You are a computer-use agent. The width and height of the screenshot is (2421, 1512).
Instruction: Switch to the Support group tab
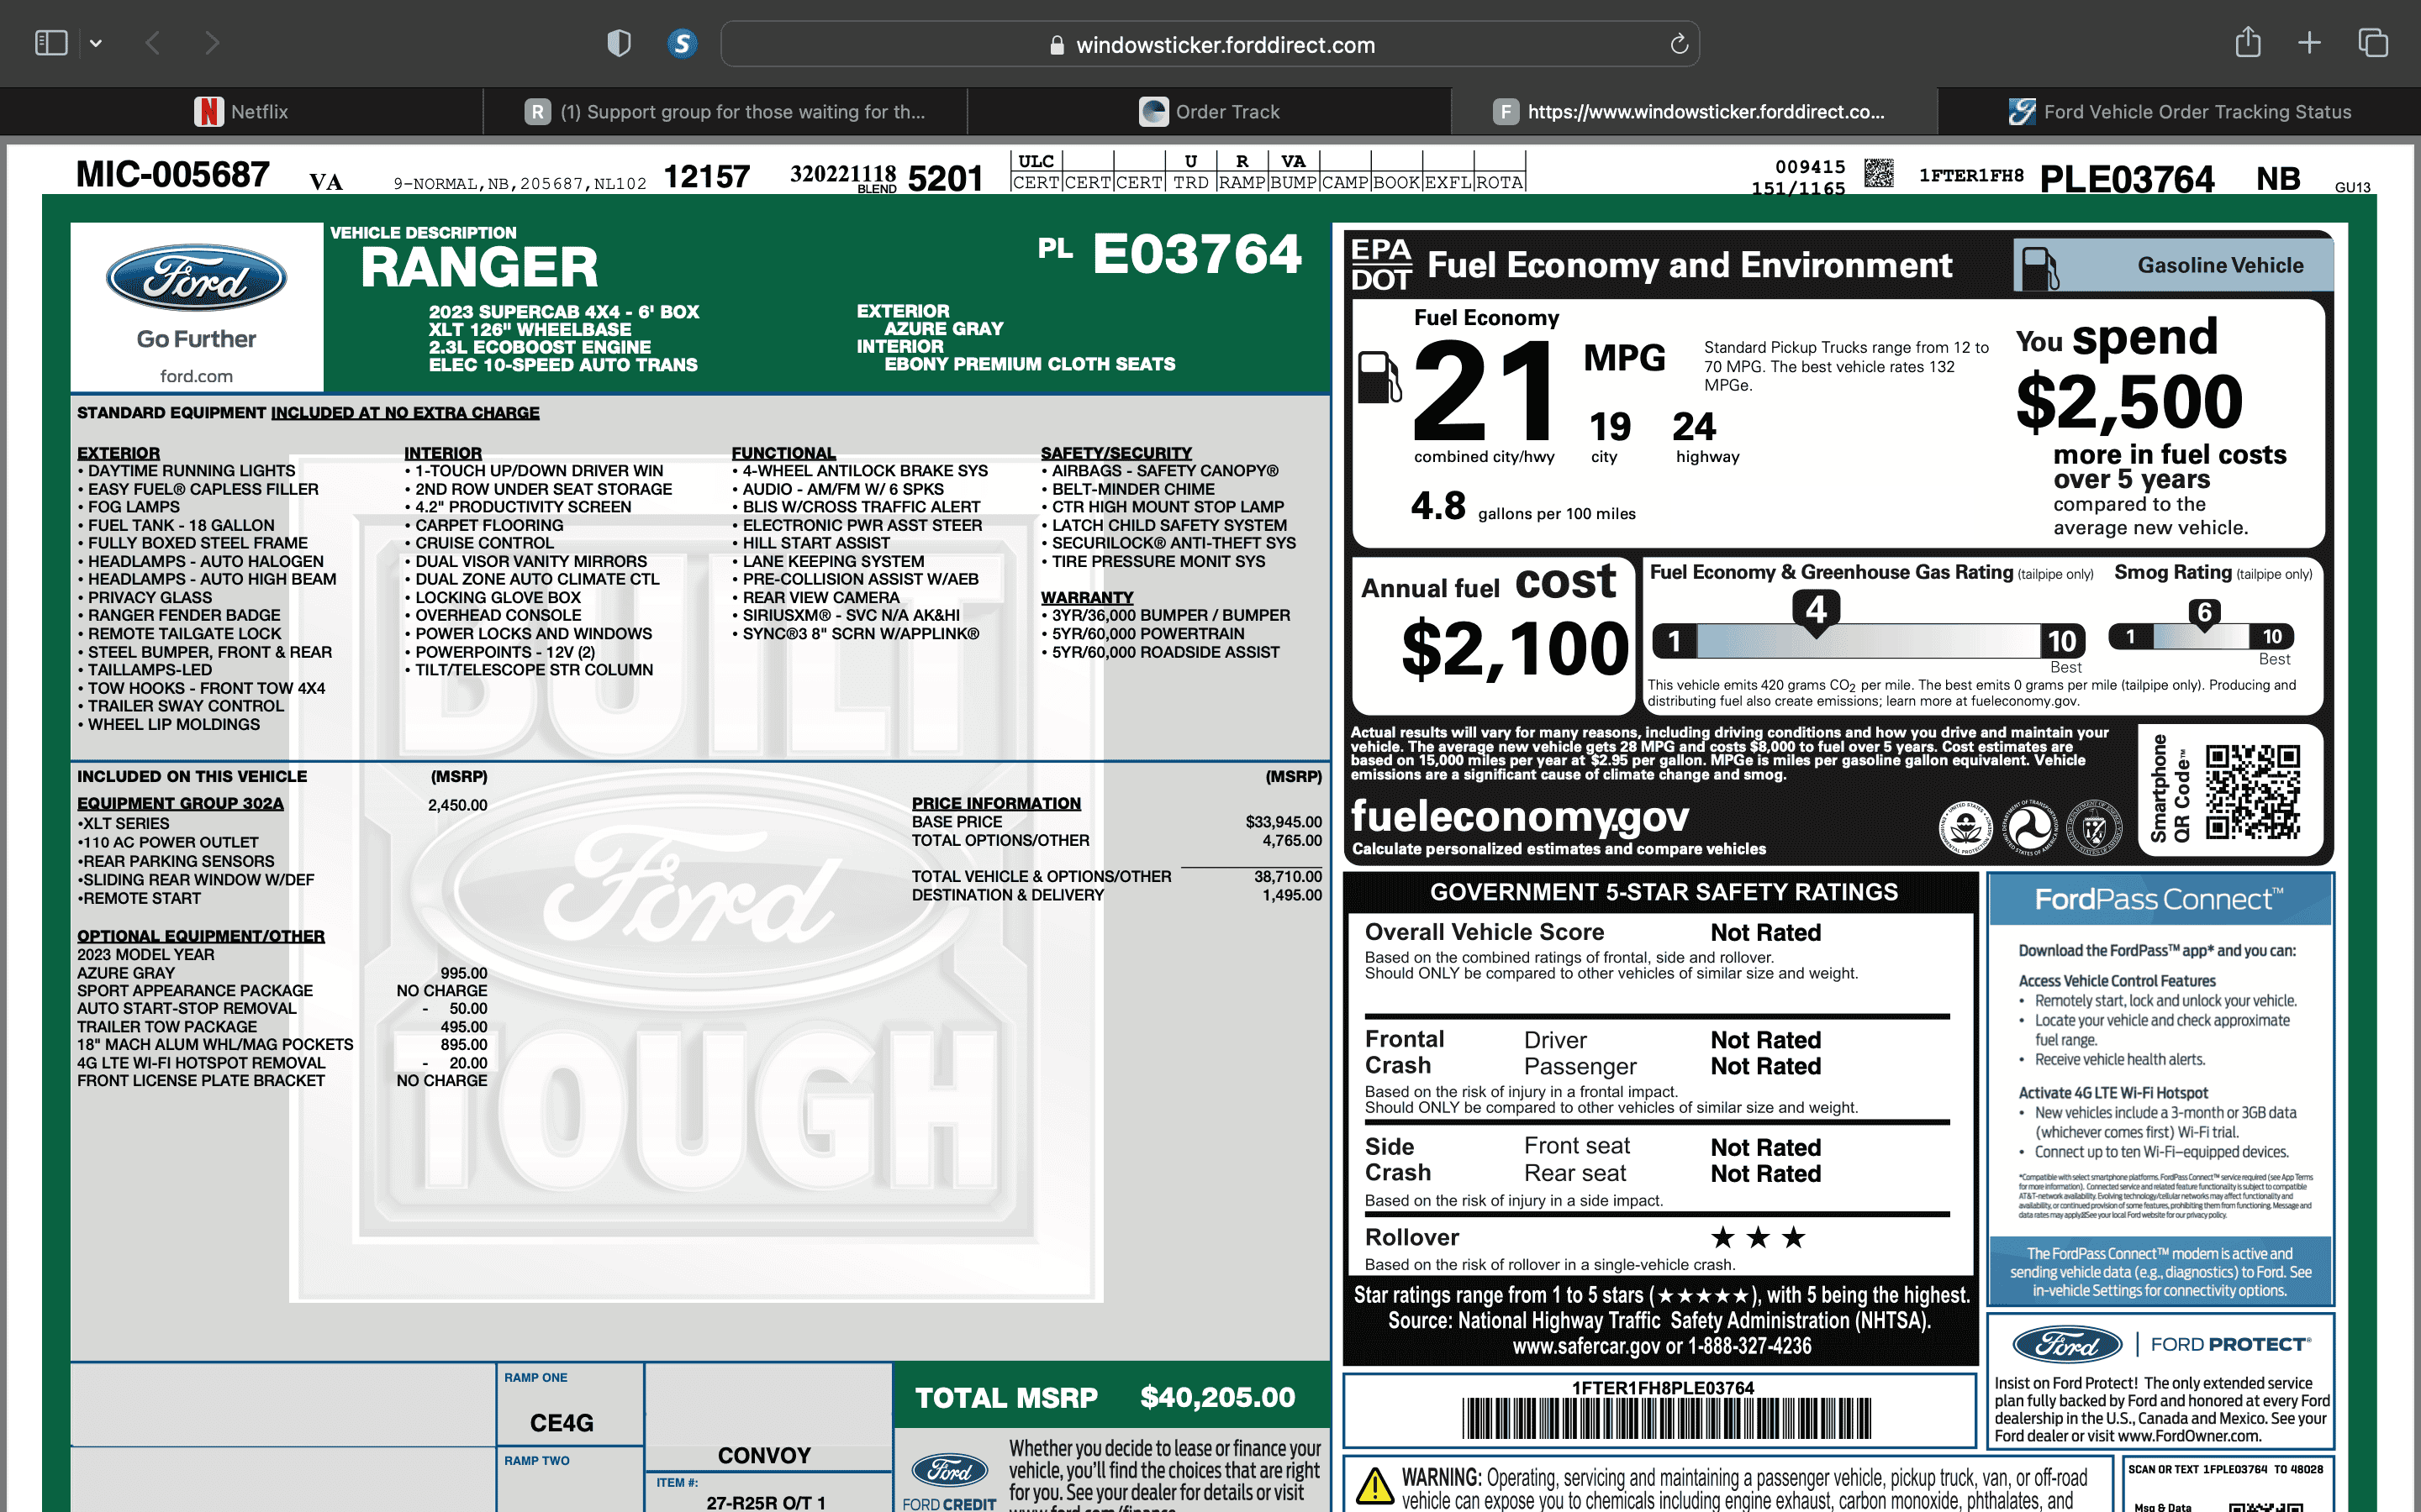[x=725, y=111]
